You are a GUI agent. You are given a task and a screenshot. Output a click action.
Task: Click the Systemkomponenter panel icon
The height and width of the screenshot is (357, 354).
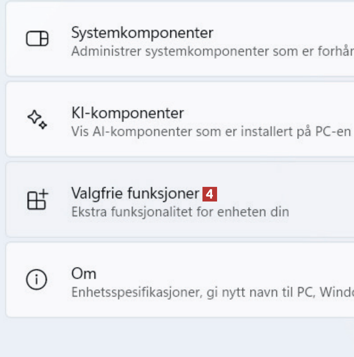(37, 39)
